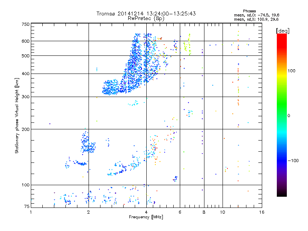
Task: Click the 4 frequency axis tick label
Action: pos(146,212)
